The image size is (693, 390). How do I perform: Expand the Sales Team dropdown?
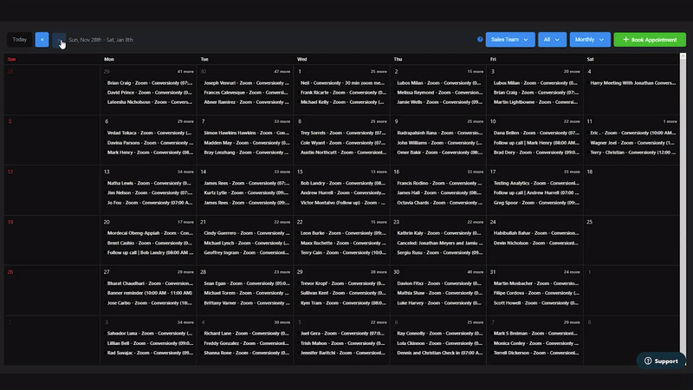click(x=509, y=39)
